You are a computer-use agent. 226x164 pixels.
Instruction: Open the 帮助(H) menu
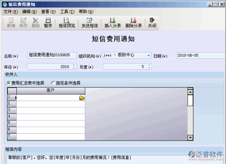tap(86, 11)
